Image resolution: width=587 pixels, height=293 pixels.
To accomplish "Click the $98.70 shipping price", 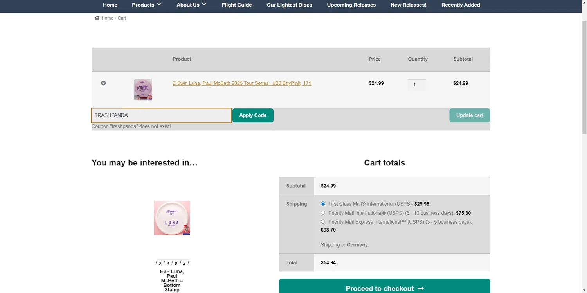I will tap(328, 230).
